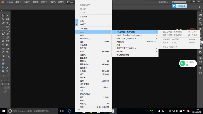Open Microsoft Edge from the taskbar
This screenshot has width=203, height=114.
[69, 111]
